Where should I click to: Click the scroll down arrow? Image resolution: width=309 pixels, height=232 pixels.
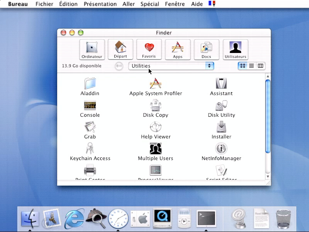click(268, 177)
